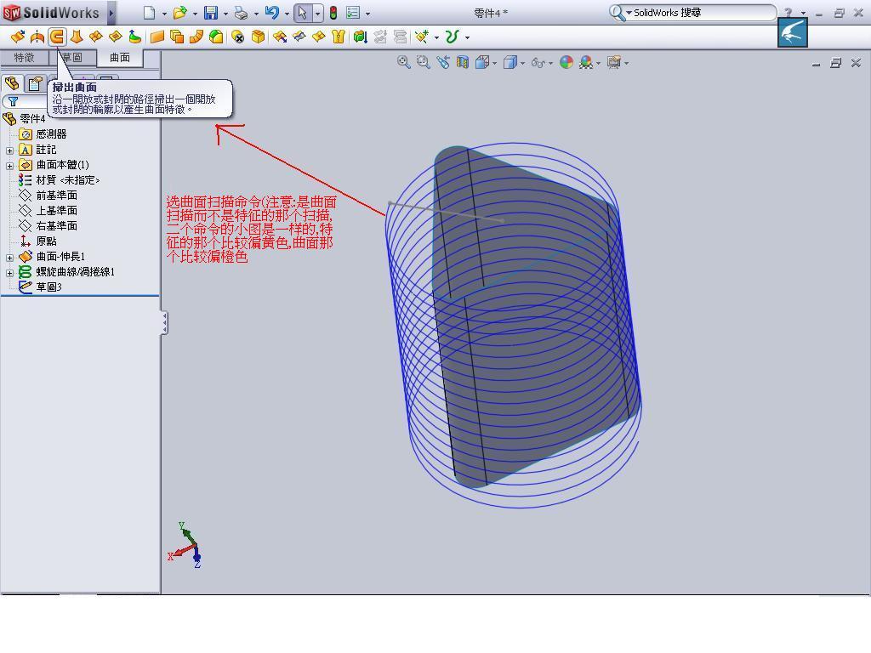Open the Save dropdown arrow
Image resolution: width=871 pixels, height=653 pixels.
pyautogui.click(x=225, y=14)
